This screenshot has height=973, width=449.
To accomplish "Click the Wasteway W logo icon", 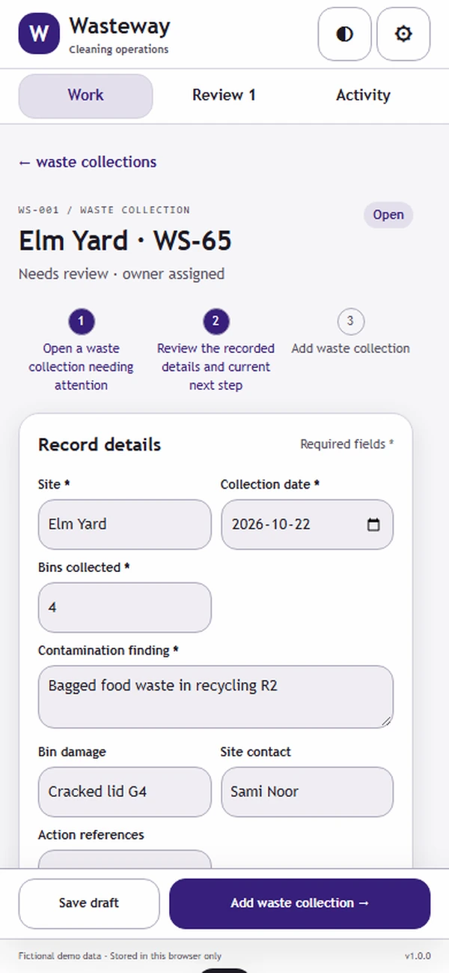I will pyautogui.click(x=39, y=34).
